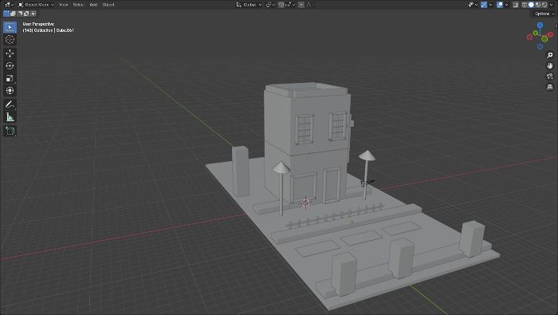This screenshot has height=315, width=558.
Task: Open the Add menu
Action: 93,5
